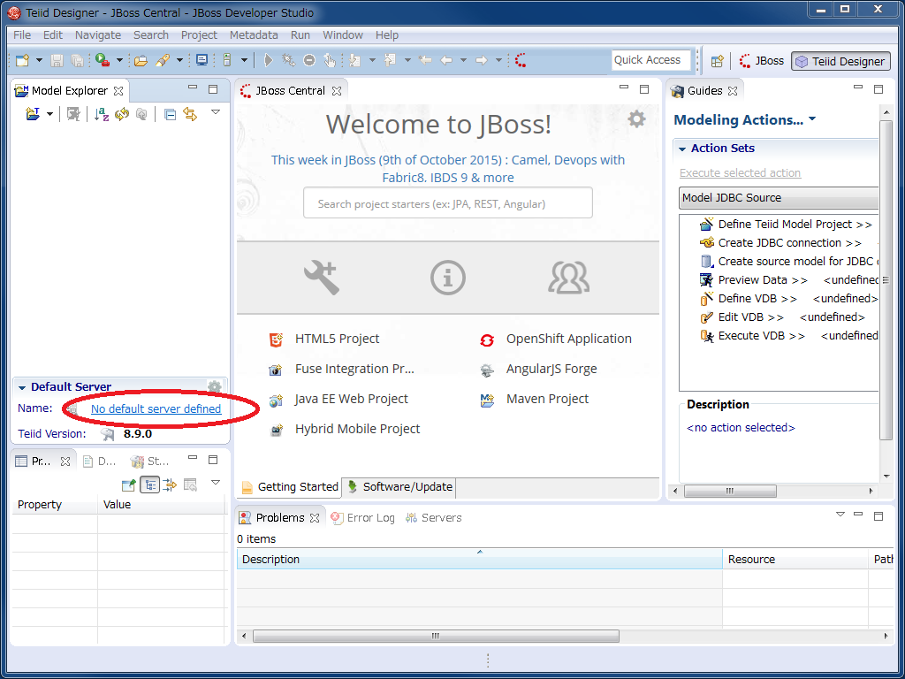Click the wrench plus icon in JBoss Central
Screen dimensions: 905x679
(x=322, y=278)
